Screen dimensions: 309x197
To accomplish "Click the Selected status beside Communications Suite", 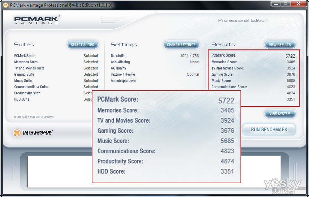I will tap(91, 87).
